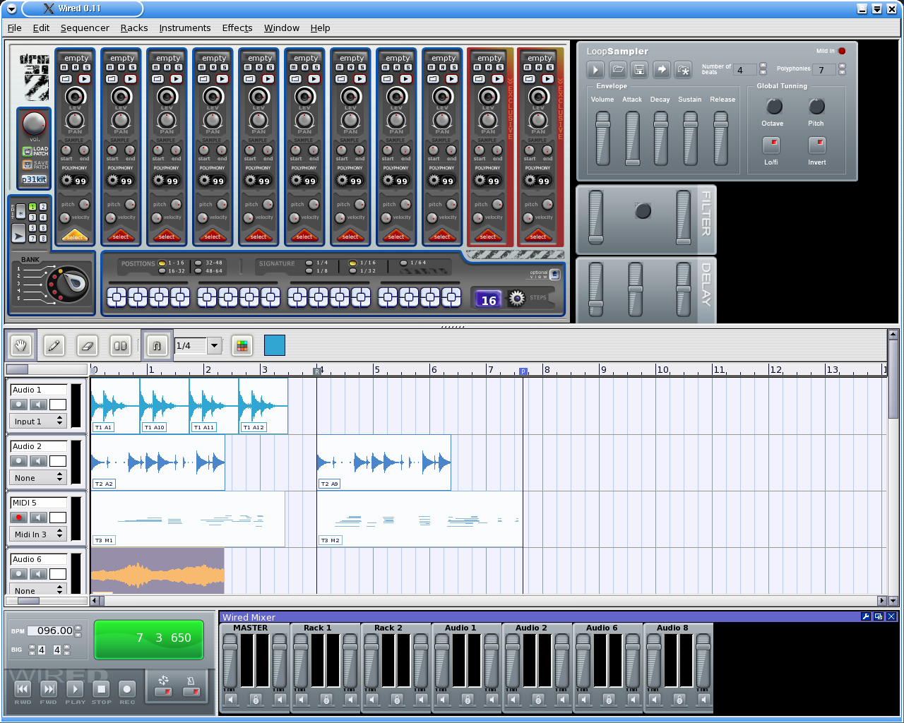Click the Audio 6 track name field

(39, 558)
